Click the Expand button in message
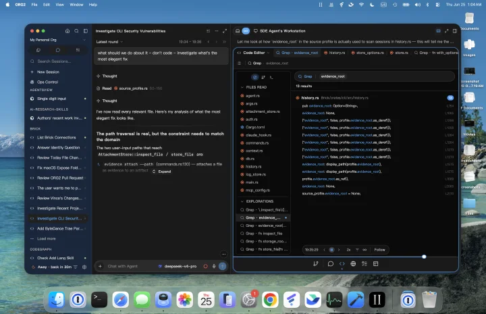The height and width of the screenshot is (314, 486). click(x=162, y=172)
